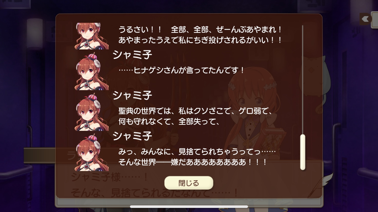Select the topmost Shamiko portrait in the log

[91, 36]
